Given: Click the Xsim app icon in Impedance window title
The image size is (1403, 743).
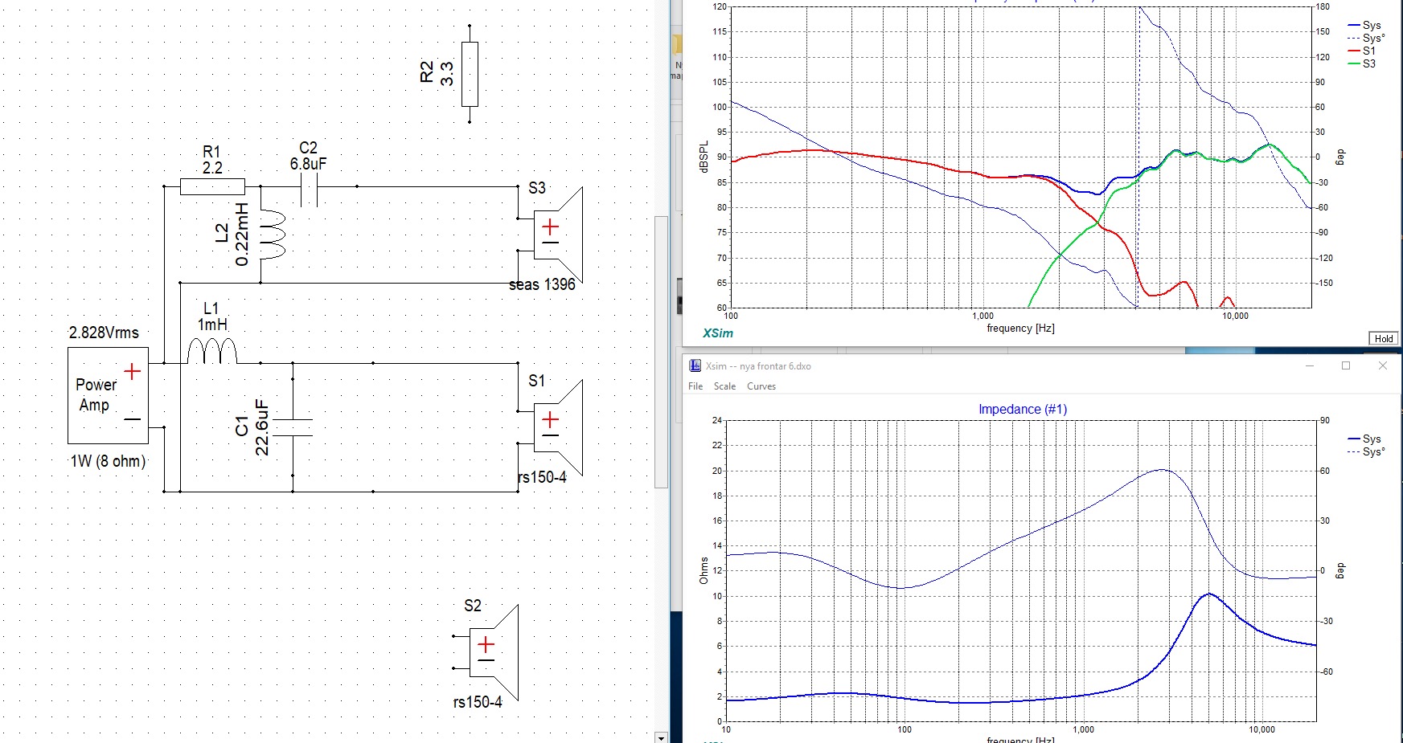Looking at the screenshot, I should 695,365.
